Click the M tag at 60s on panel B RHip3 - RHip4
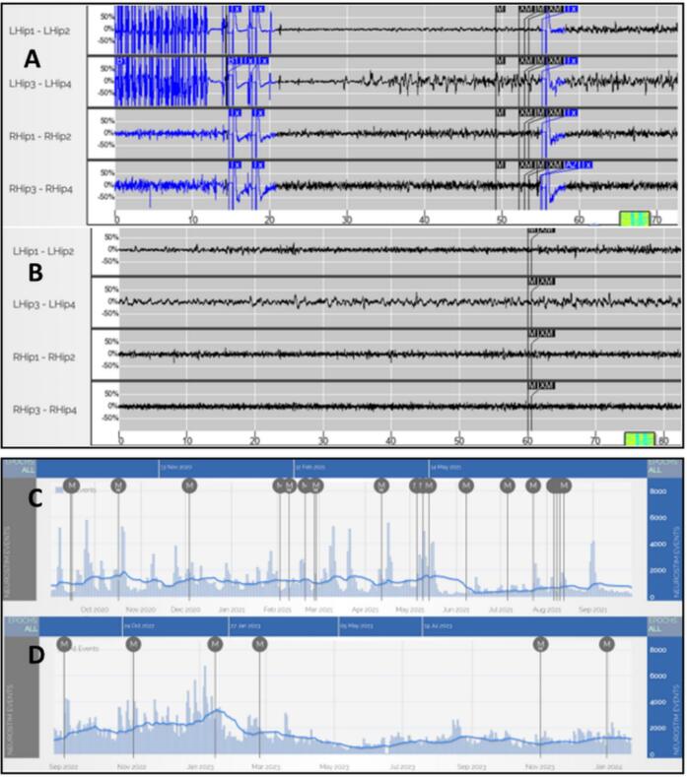Viewport: 687px width, 777px height. (532, 385)
